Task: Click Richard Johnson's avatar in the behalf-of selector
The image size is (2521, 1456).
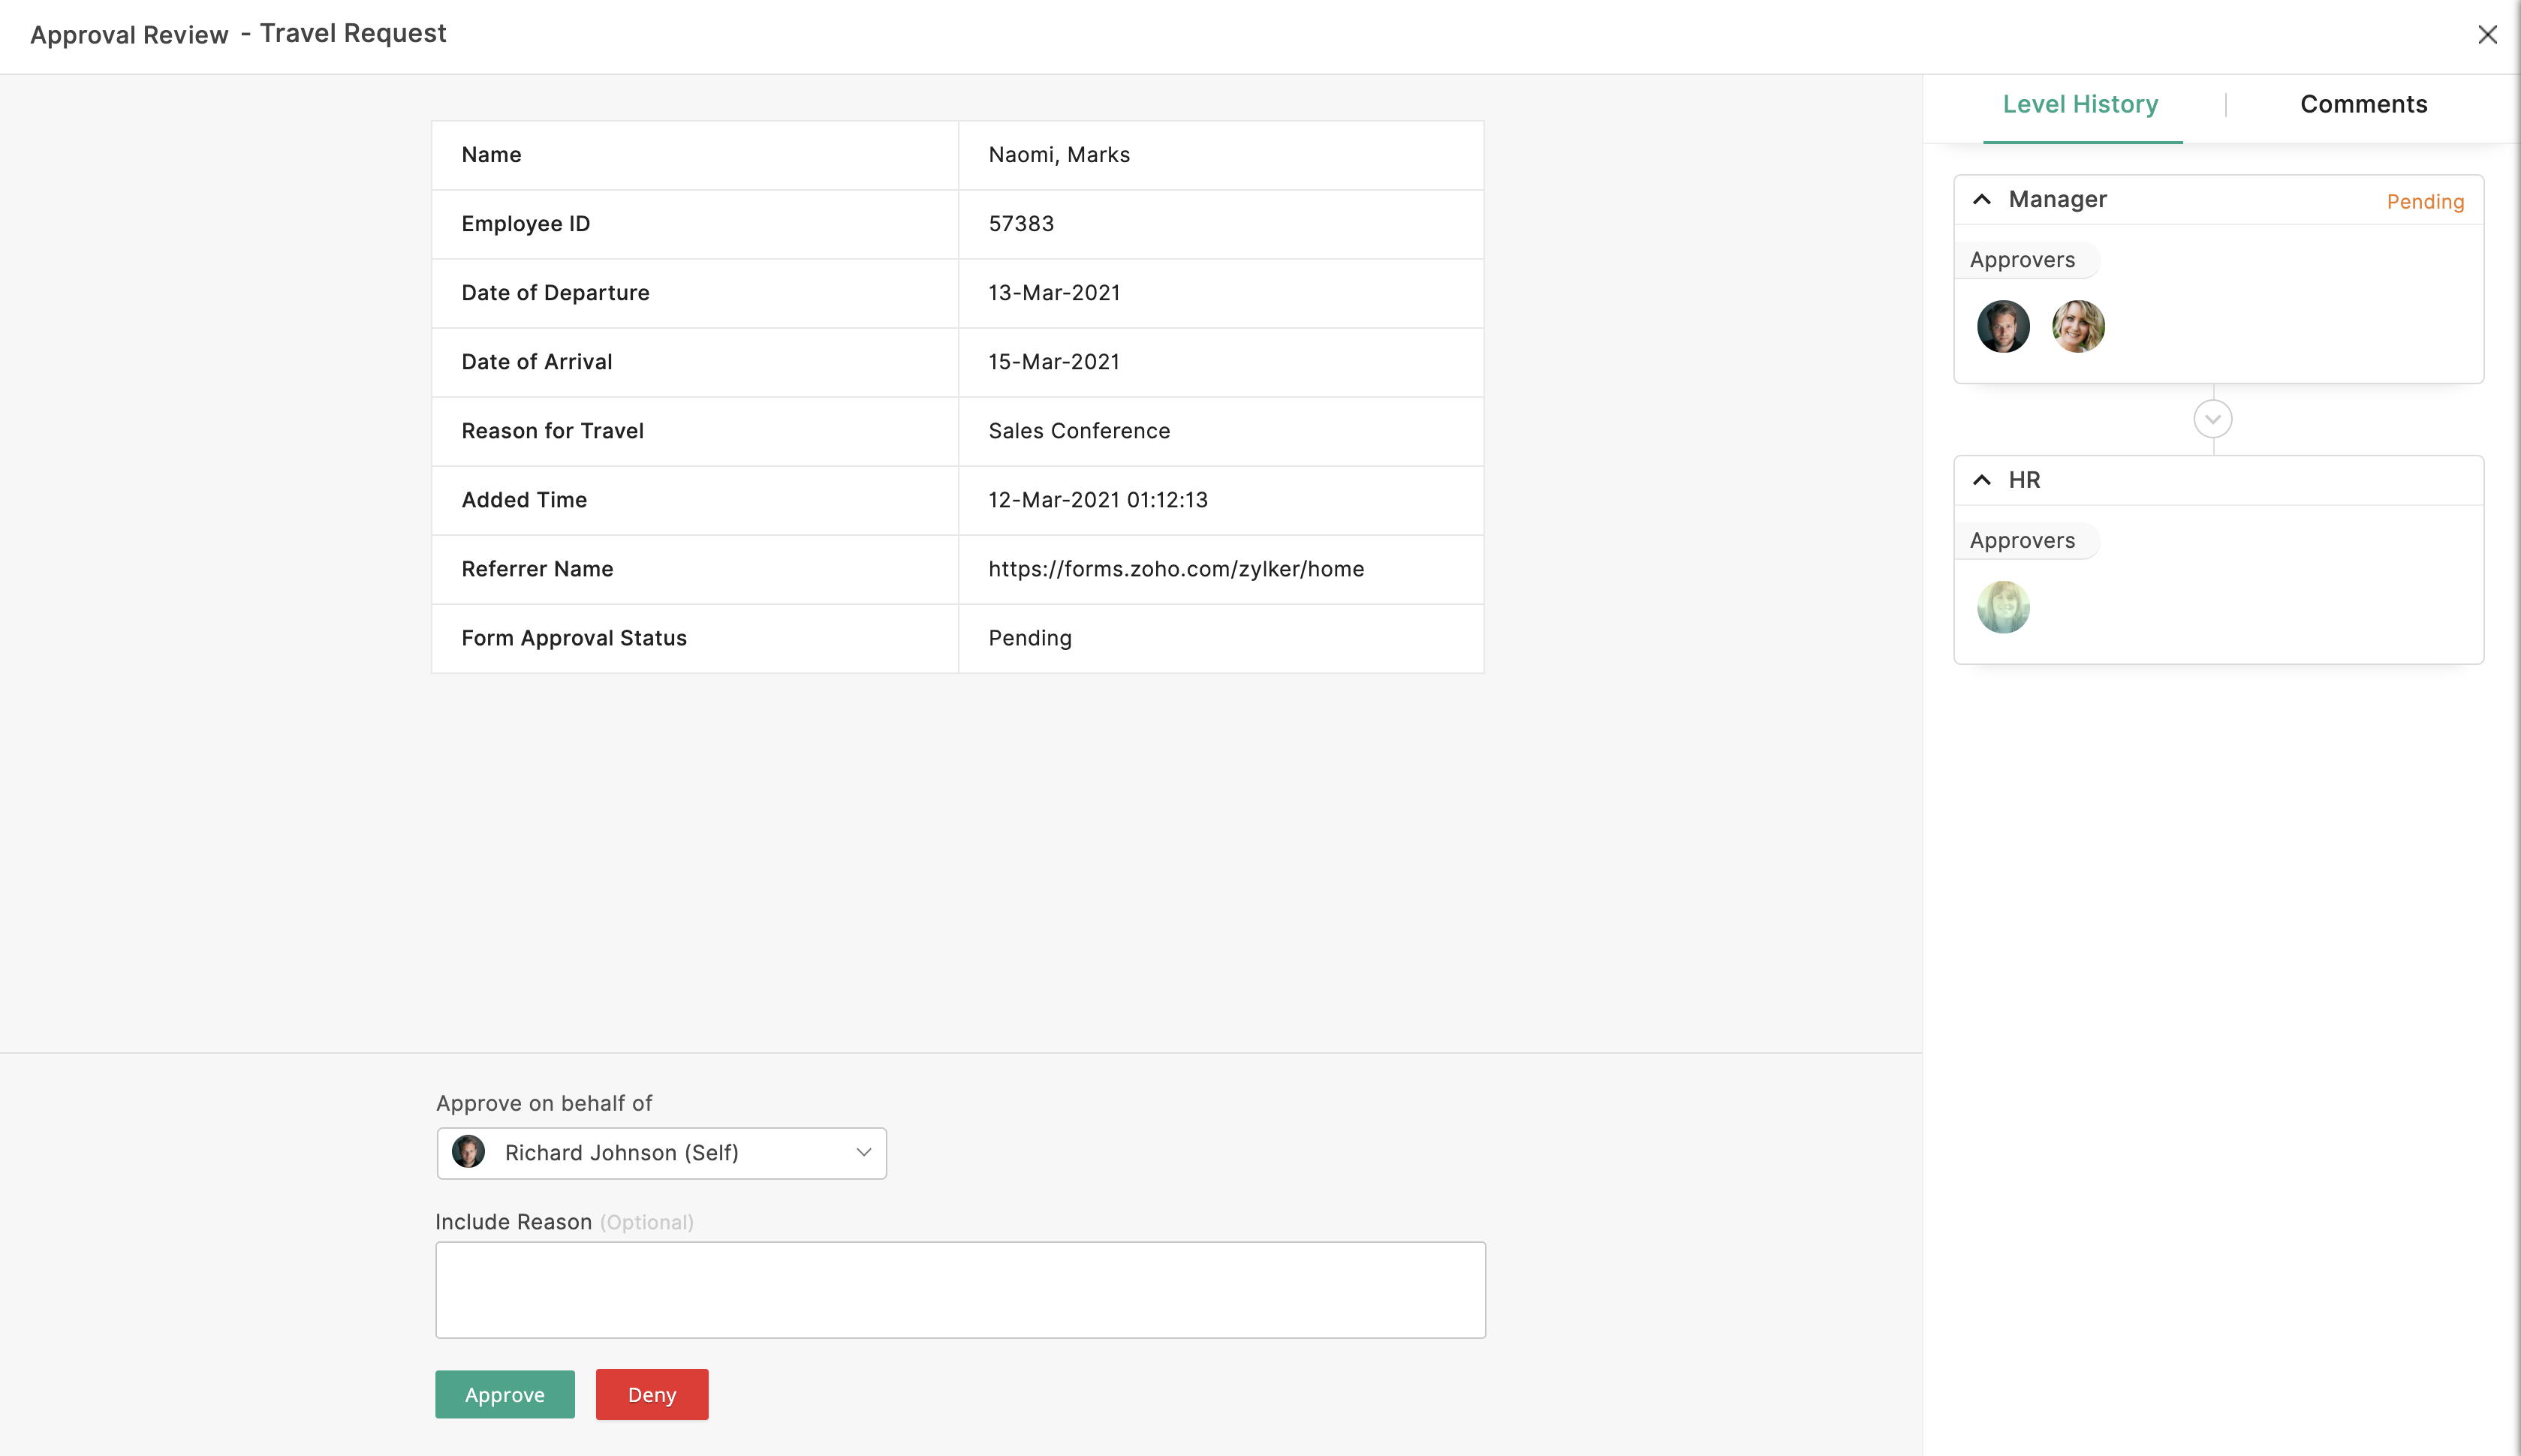Action: coord(469,1152)
